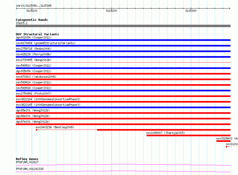Click the red bar under nsv1069007
Viewport: 238px width, 175px height.
[x=189, y=135]
